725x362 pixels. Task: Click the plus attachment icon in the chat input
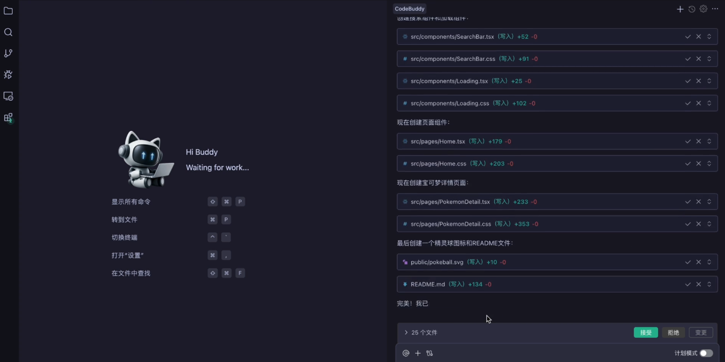pos(417,353)
